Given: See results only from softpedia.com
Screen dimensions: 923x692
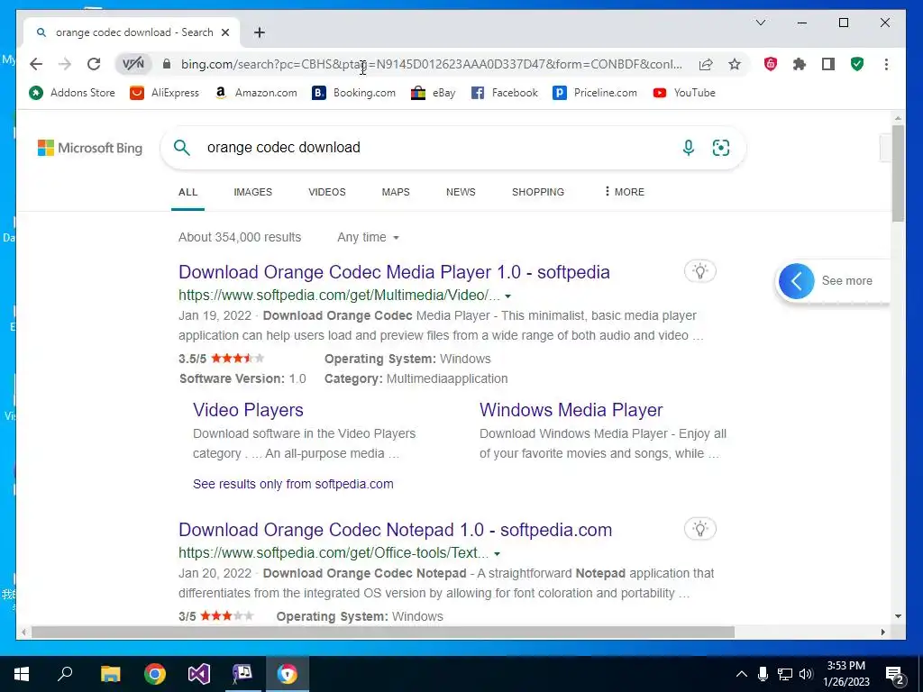Looking at the screenshot, I should coord(293,484).
